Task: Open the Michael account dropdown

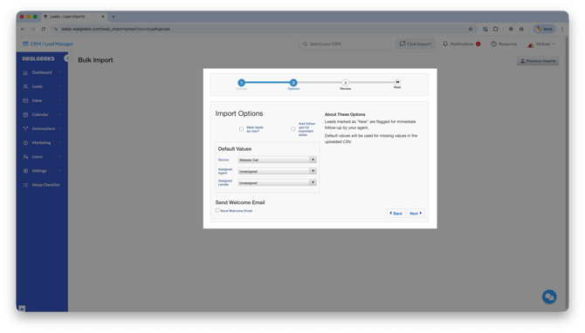Action: click(x=541, y=44)
